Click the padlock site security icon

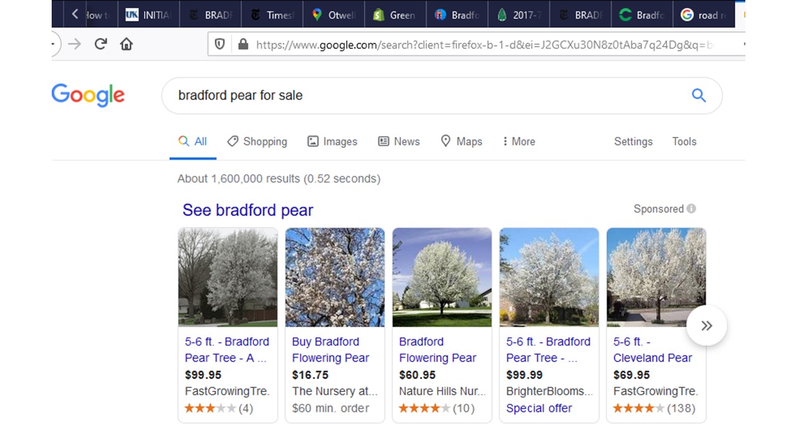[x=243, y=44]
